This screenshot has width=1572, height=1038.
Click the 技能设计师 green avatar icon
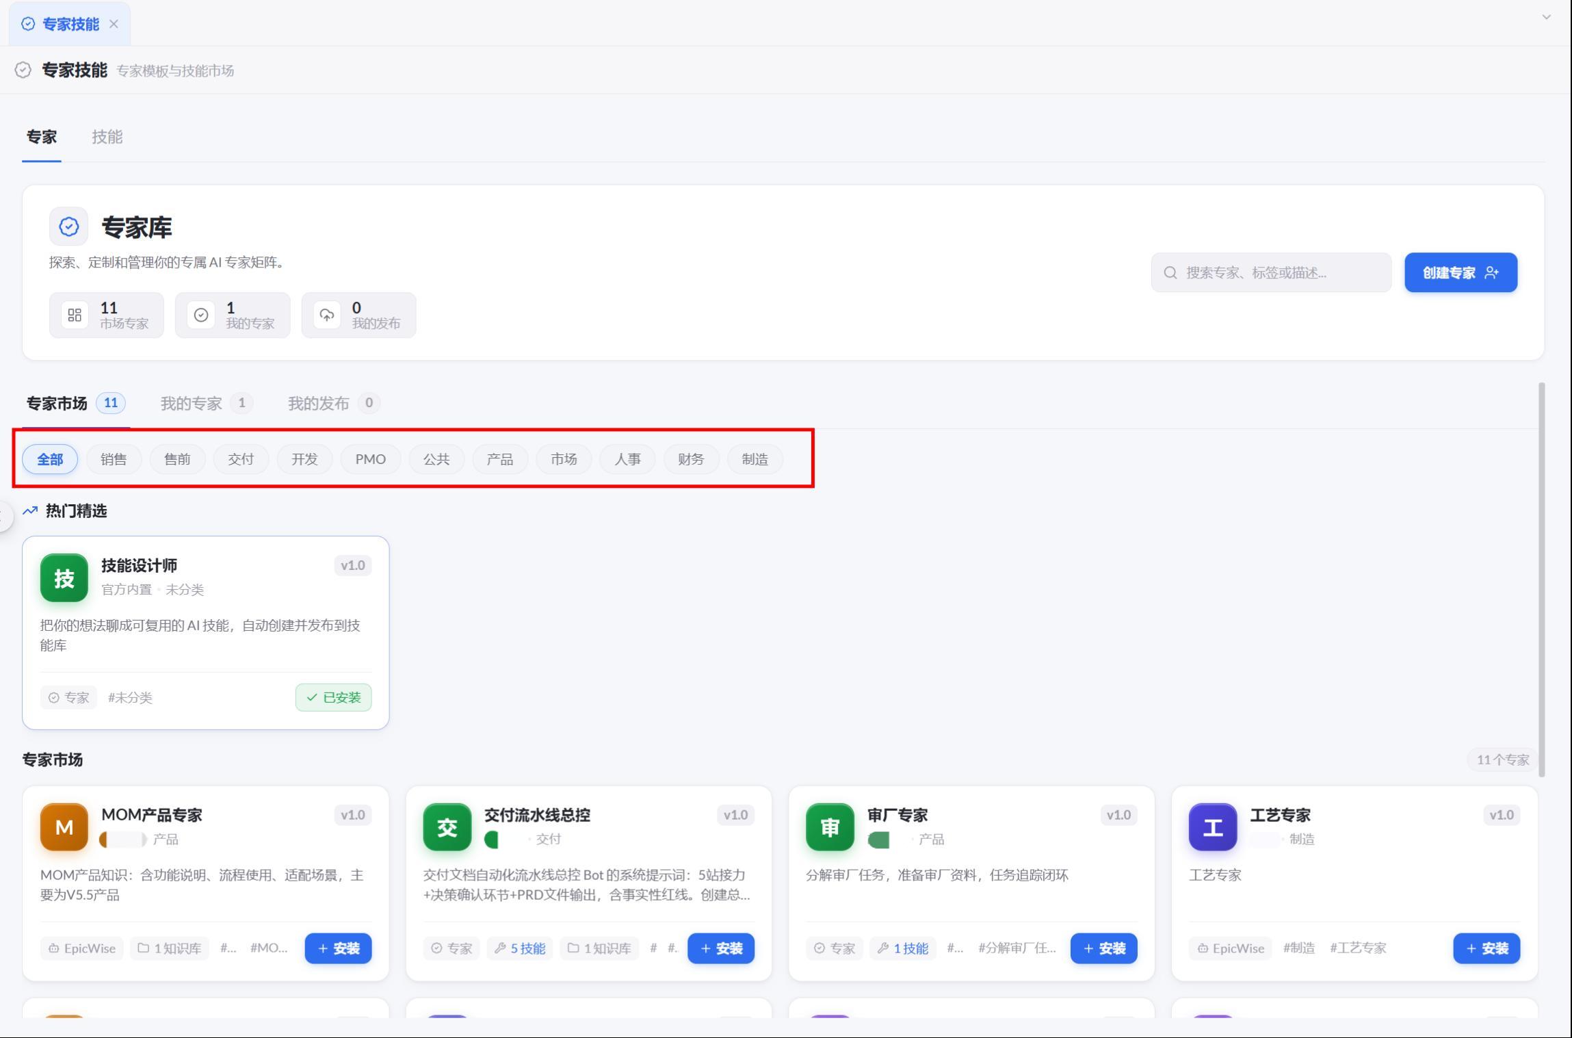click(64, 578)
